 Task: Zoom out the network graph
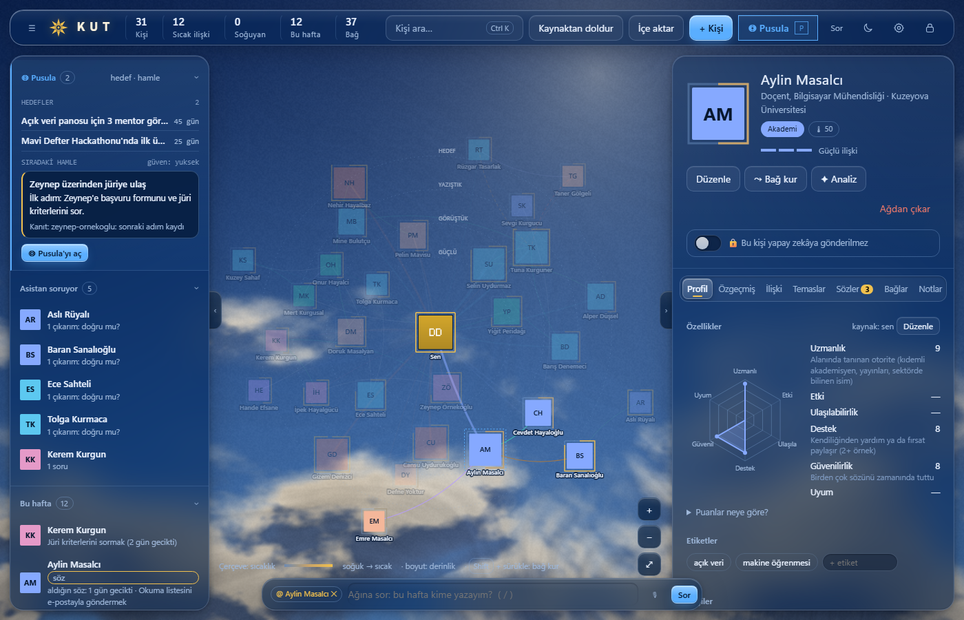(x=649, y=537)
